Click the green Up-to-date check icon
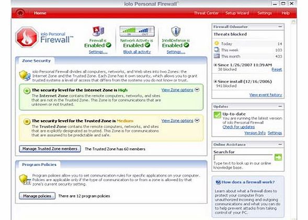Image resolution: width=308 pixels, height=220 pixels. pos(217,115)
